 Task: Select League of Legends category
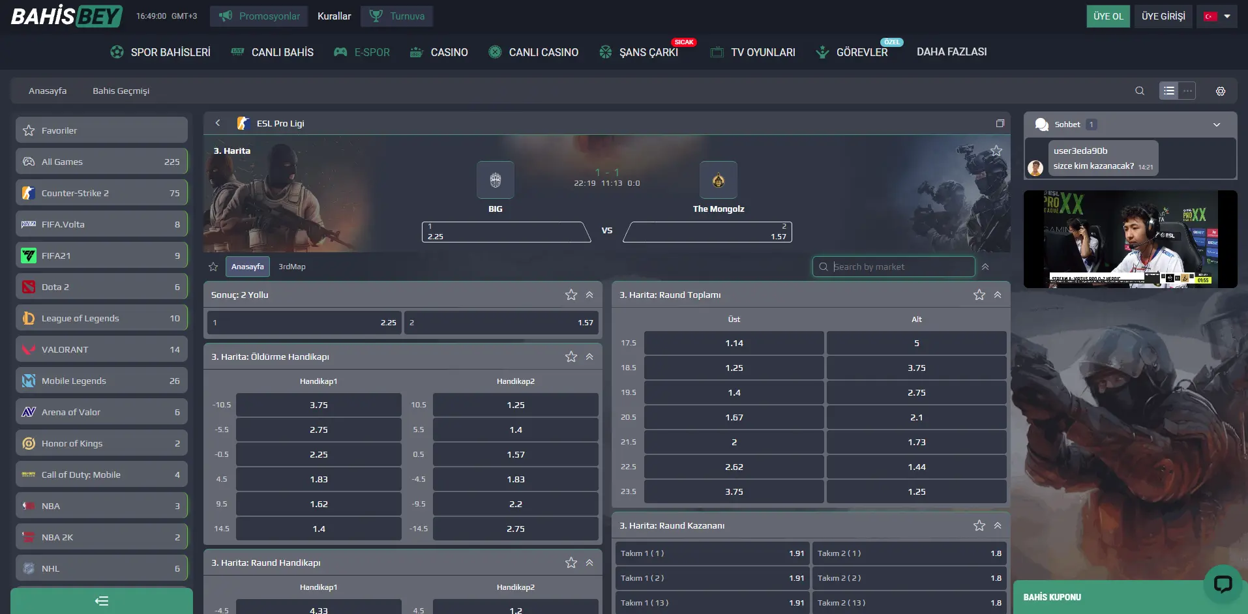pos(102,318)
